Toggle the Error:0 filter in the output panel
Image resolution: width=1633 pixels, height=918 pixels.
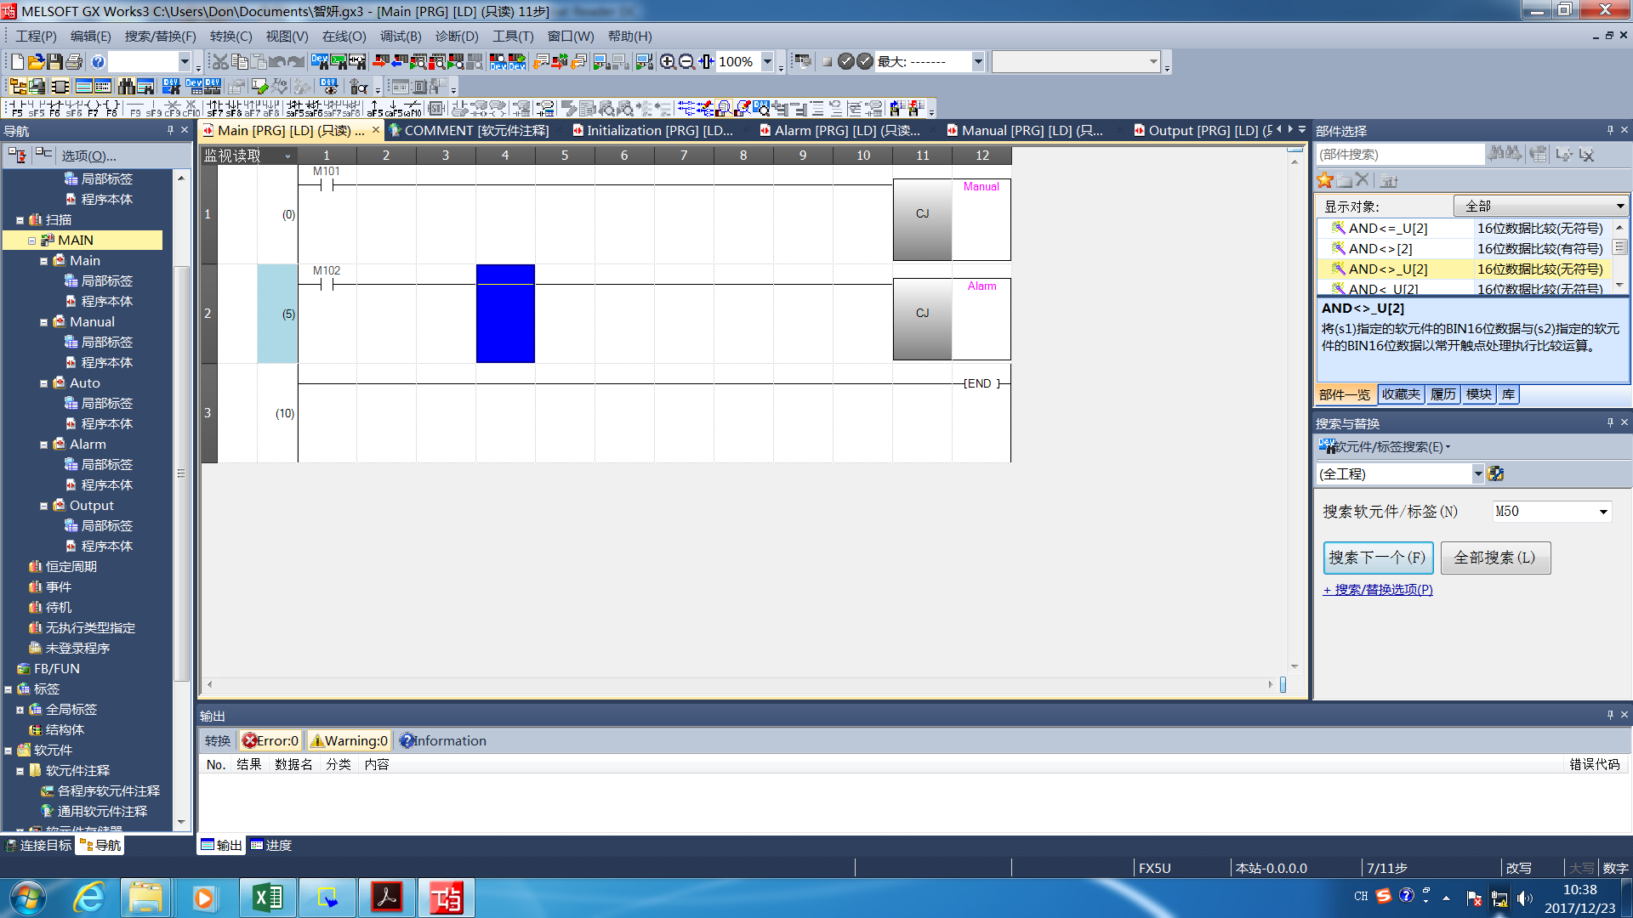tap(270, 740)
